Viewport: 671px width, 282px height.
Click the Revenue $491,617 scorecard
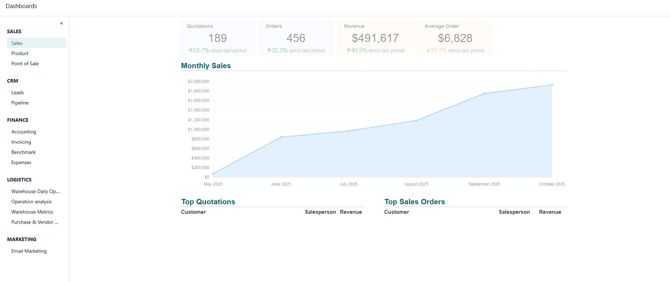click(x=375, y=38)
